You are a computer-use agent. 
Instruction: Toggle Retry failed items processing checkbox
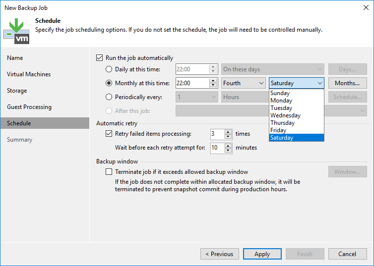tap(109, 134)
